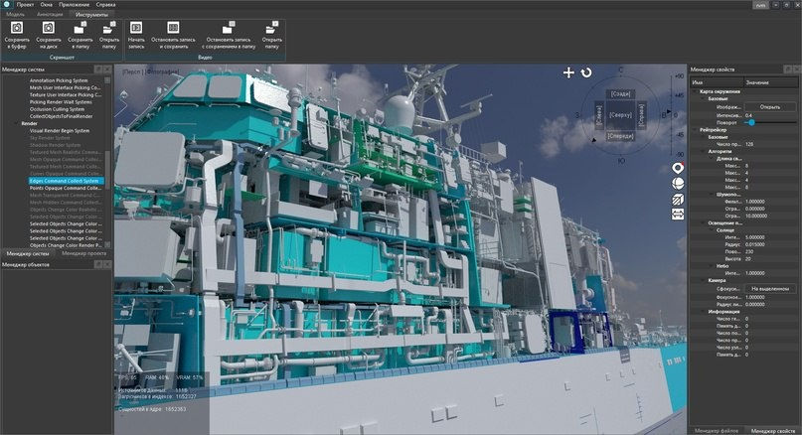The width and height of the screenshot is (802, 435).
Task: Collapse the Рейтрейсер section in properties
Action: 695,130
